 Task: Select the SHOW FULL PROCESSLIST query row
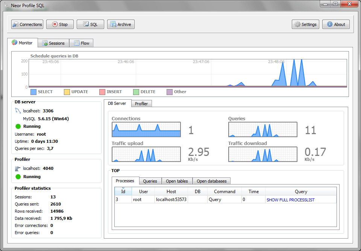290,200
